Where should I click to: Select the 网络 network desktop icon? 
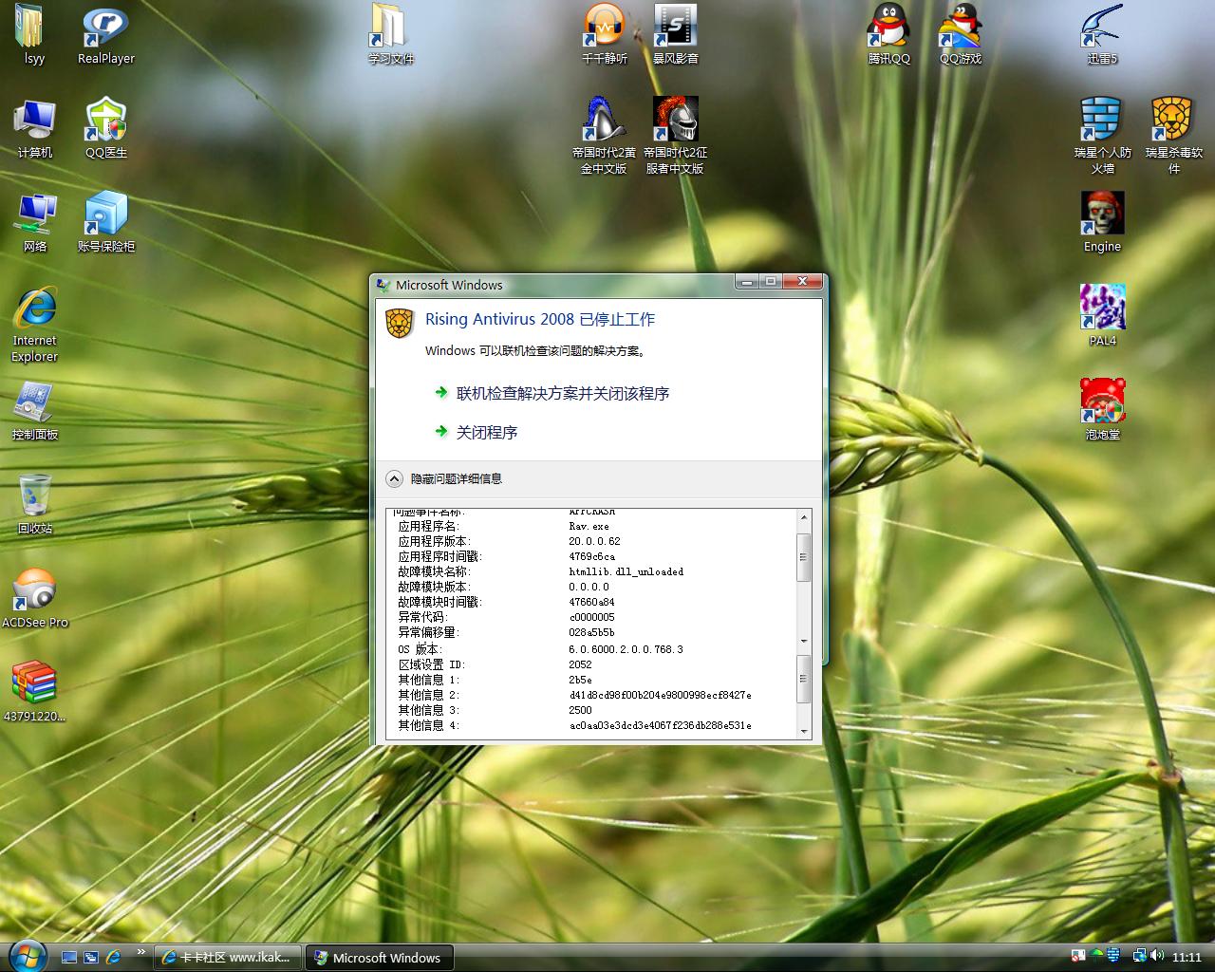click(34, 222)
